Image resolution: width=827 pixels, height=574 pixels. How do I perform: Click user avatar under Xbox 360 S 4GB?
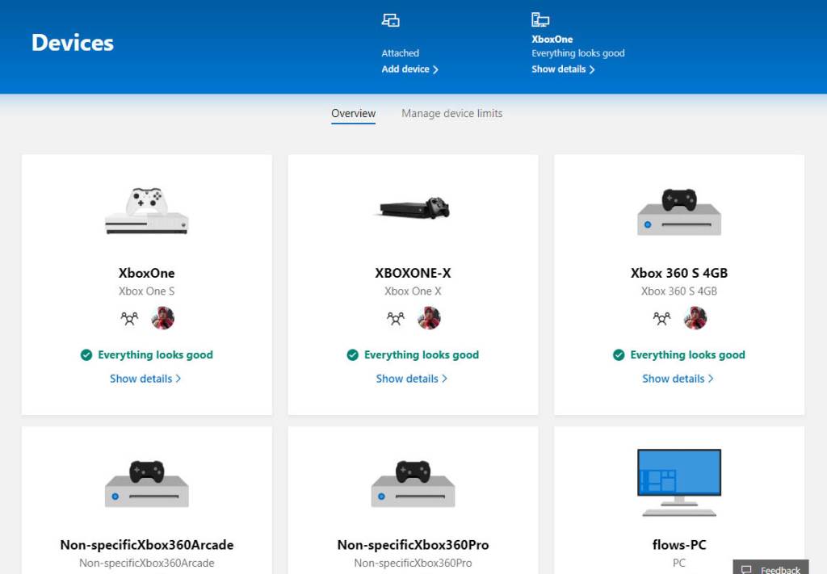pos(695,318)
